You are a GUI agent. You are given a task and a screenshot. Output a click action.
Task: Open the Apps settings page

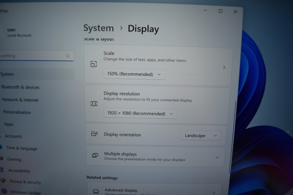8,124
